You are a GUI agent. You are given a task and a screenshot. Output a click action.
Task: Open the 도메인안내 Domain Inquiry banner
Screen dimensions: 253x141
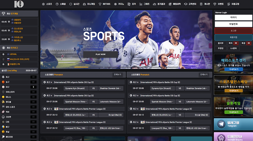pos(233,137)
